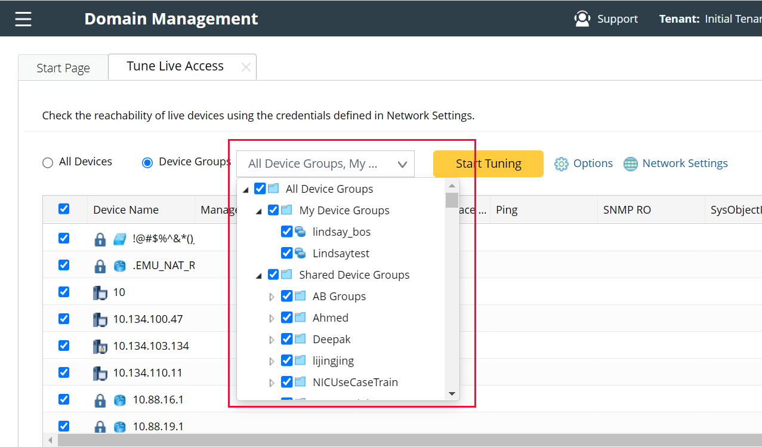
Task: Open the All Device Groups dropdown arrow
Action: [x=402, y=163]
